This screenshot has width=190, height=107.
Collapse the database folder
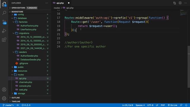[x=30, y=18]
